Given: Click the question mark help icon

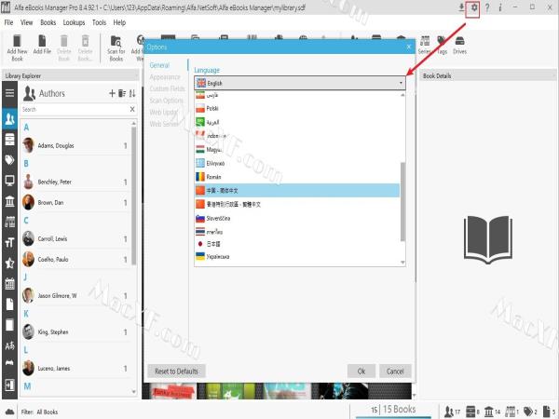Looking at the screenshot, I should 487,8.
